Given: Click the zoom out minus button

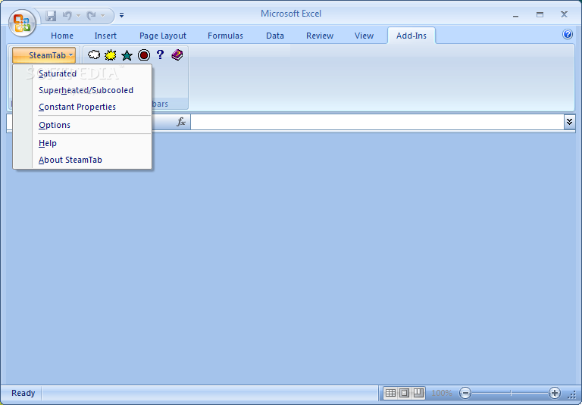Looking at the screenshot, I should click(x=465, y=393).
